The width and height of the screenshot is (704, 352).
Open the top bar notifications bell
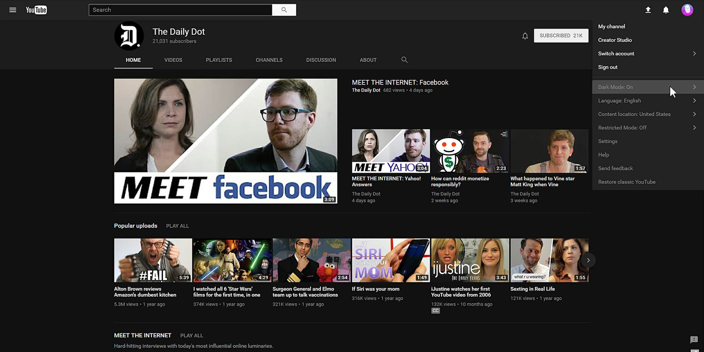pos(666,10)
